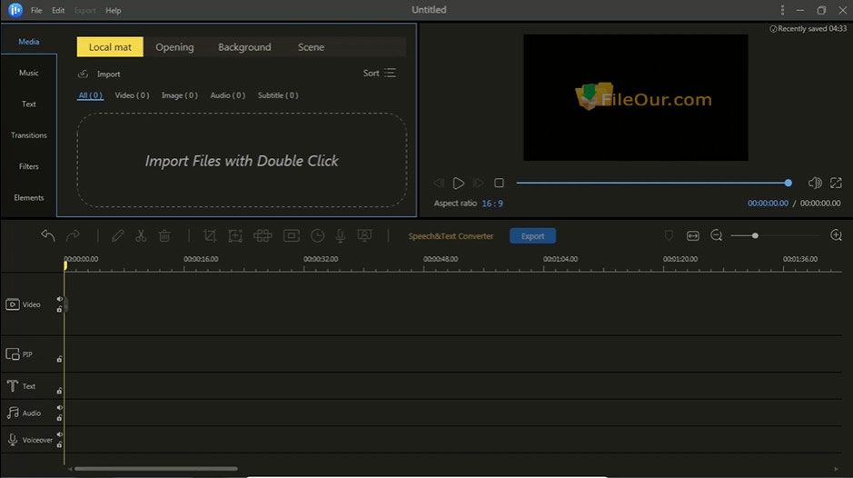The height and width of the screenshot is (478, 853).
Task: Filter materials by Image ( 0 )
Action: [x=180, y=95]
